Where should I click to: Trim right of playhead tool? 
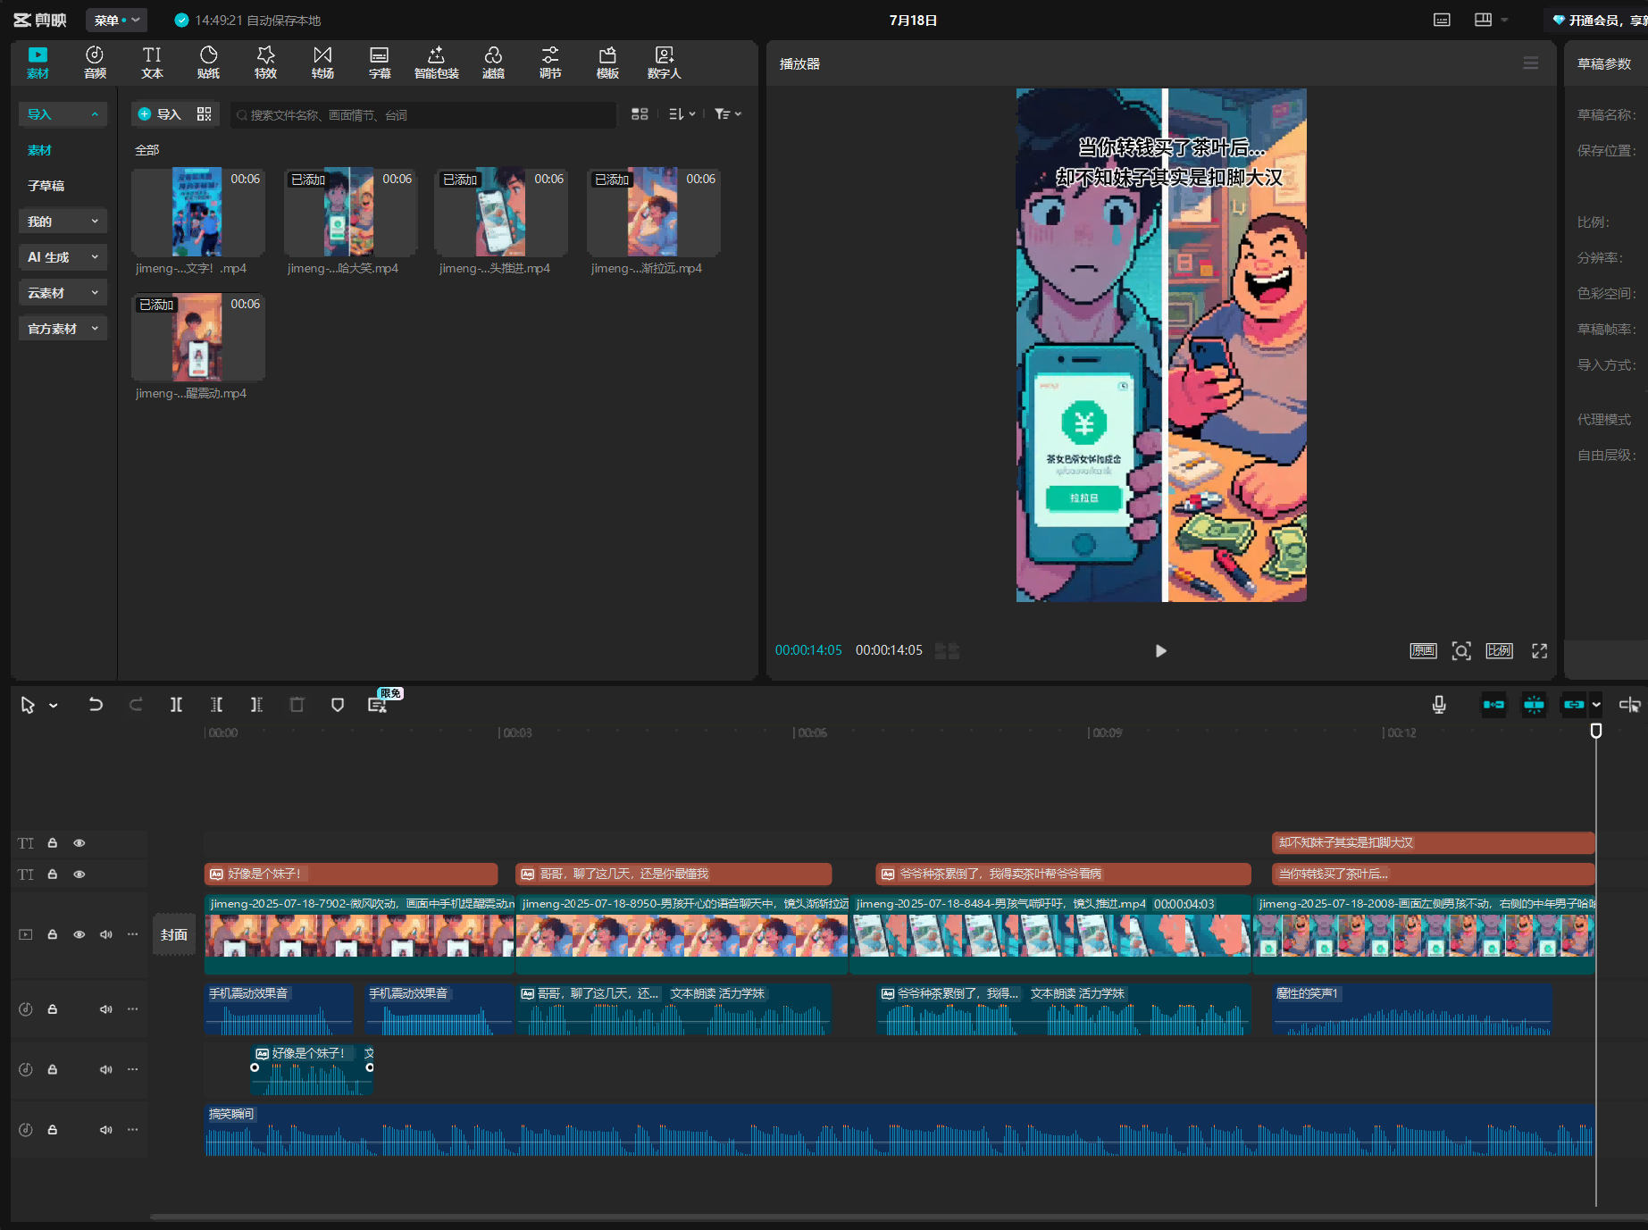256,705
